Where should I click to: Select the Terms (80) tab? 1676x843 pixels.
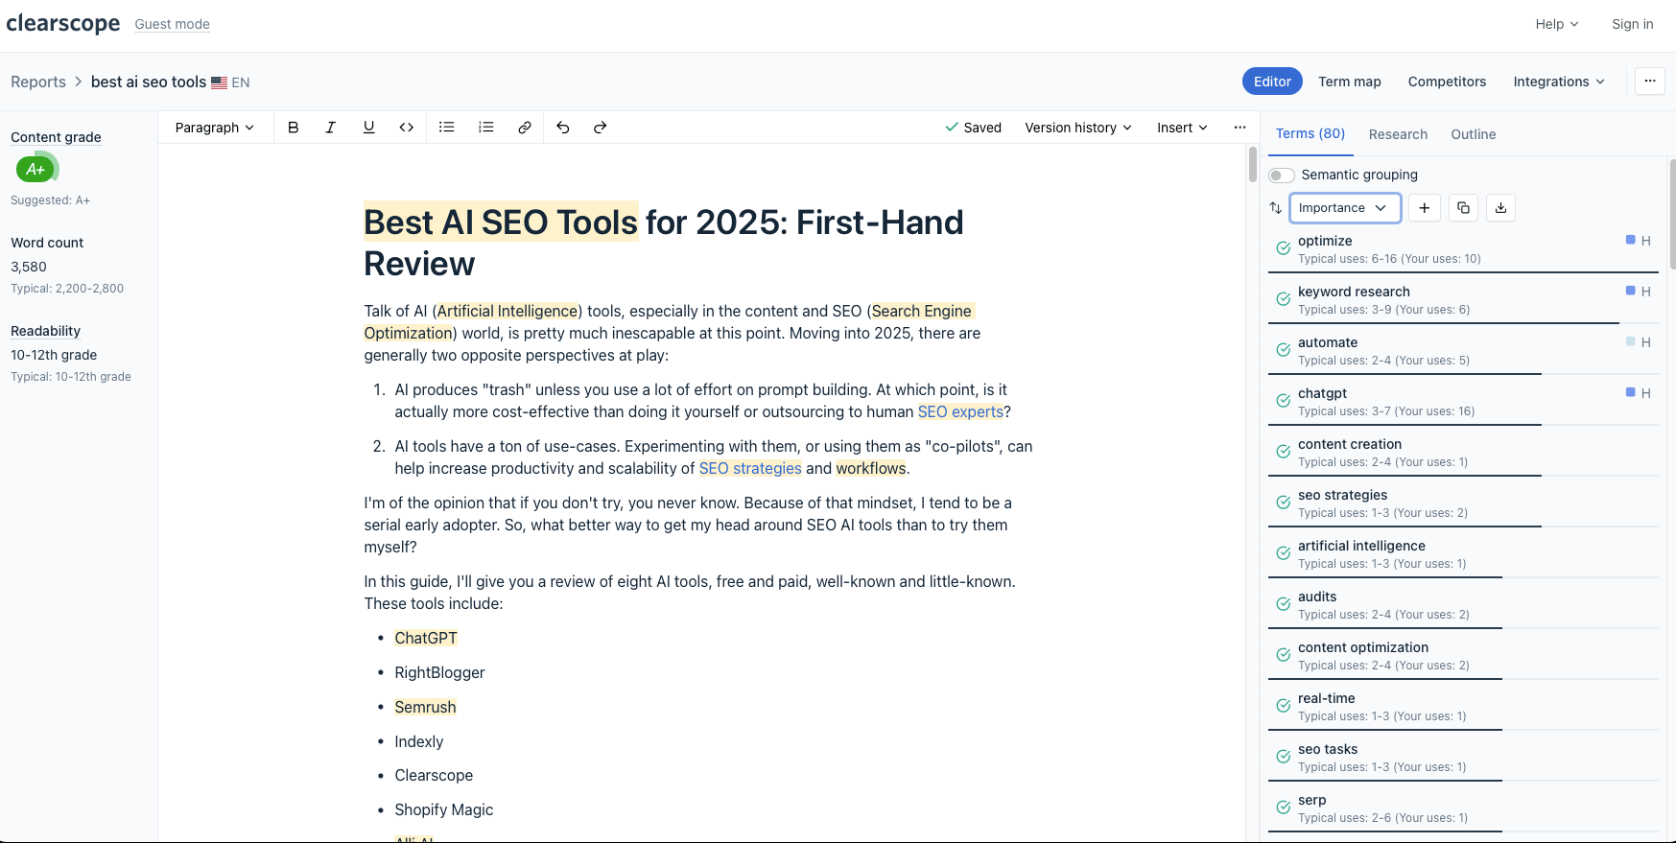click(x=1310, y=134)
